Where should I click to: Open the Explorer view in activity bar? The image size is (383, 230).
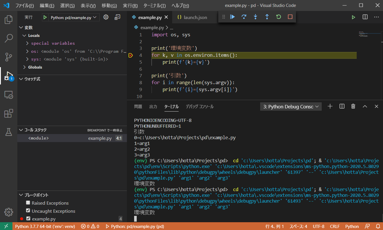tap(9, 20)
